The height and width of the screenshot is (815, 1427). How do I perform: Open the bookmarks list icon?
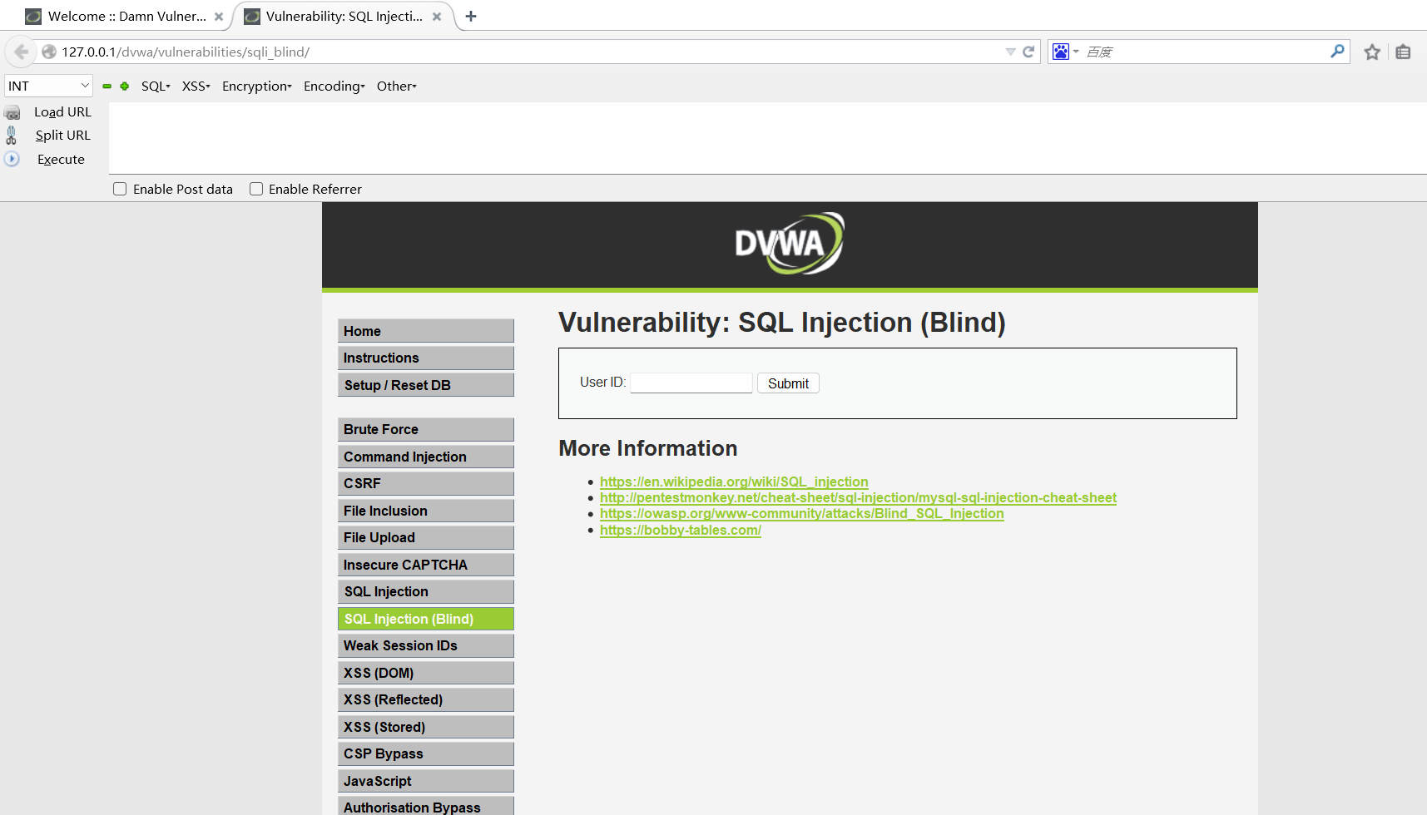tap(1403, 52)
